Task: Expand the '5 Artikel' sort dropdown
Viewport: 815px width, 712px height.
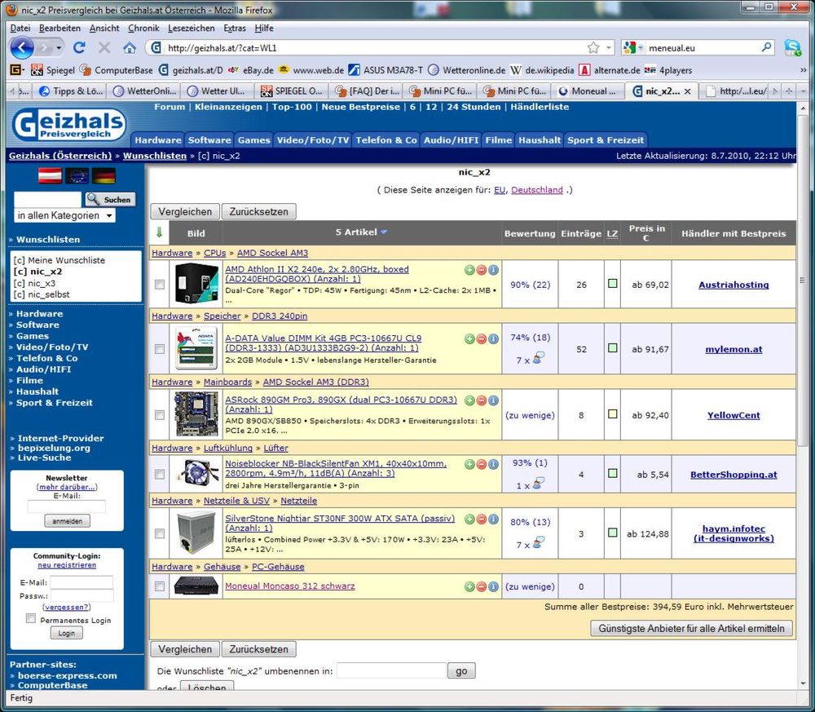Action: 384,232
